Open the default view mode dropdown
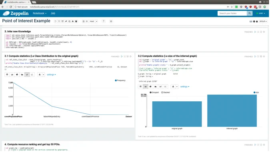Screen dimensions: 272x154 tap(263, 22)
